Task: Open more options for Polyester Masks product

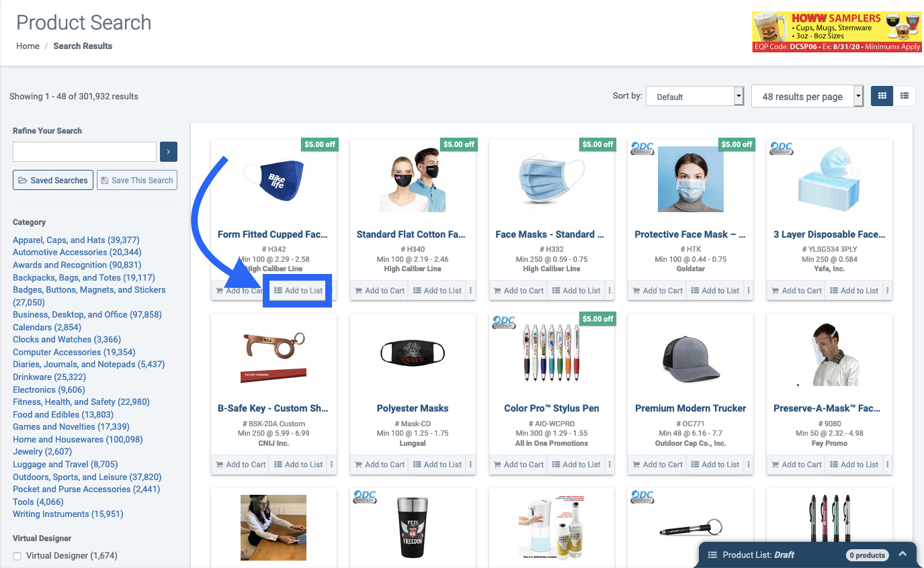Action: click(x=470, y=465)
